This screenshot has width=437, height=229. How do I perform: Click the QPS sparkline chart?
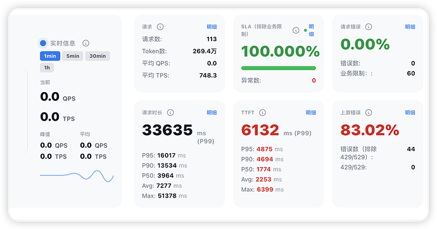[77, 176]
